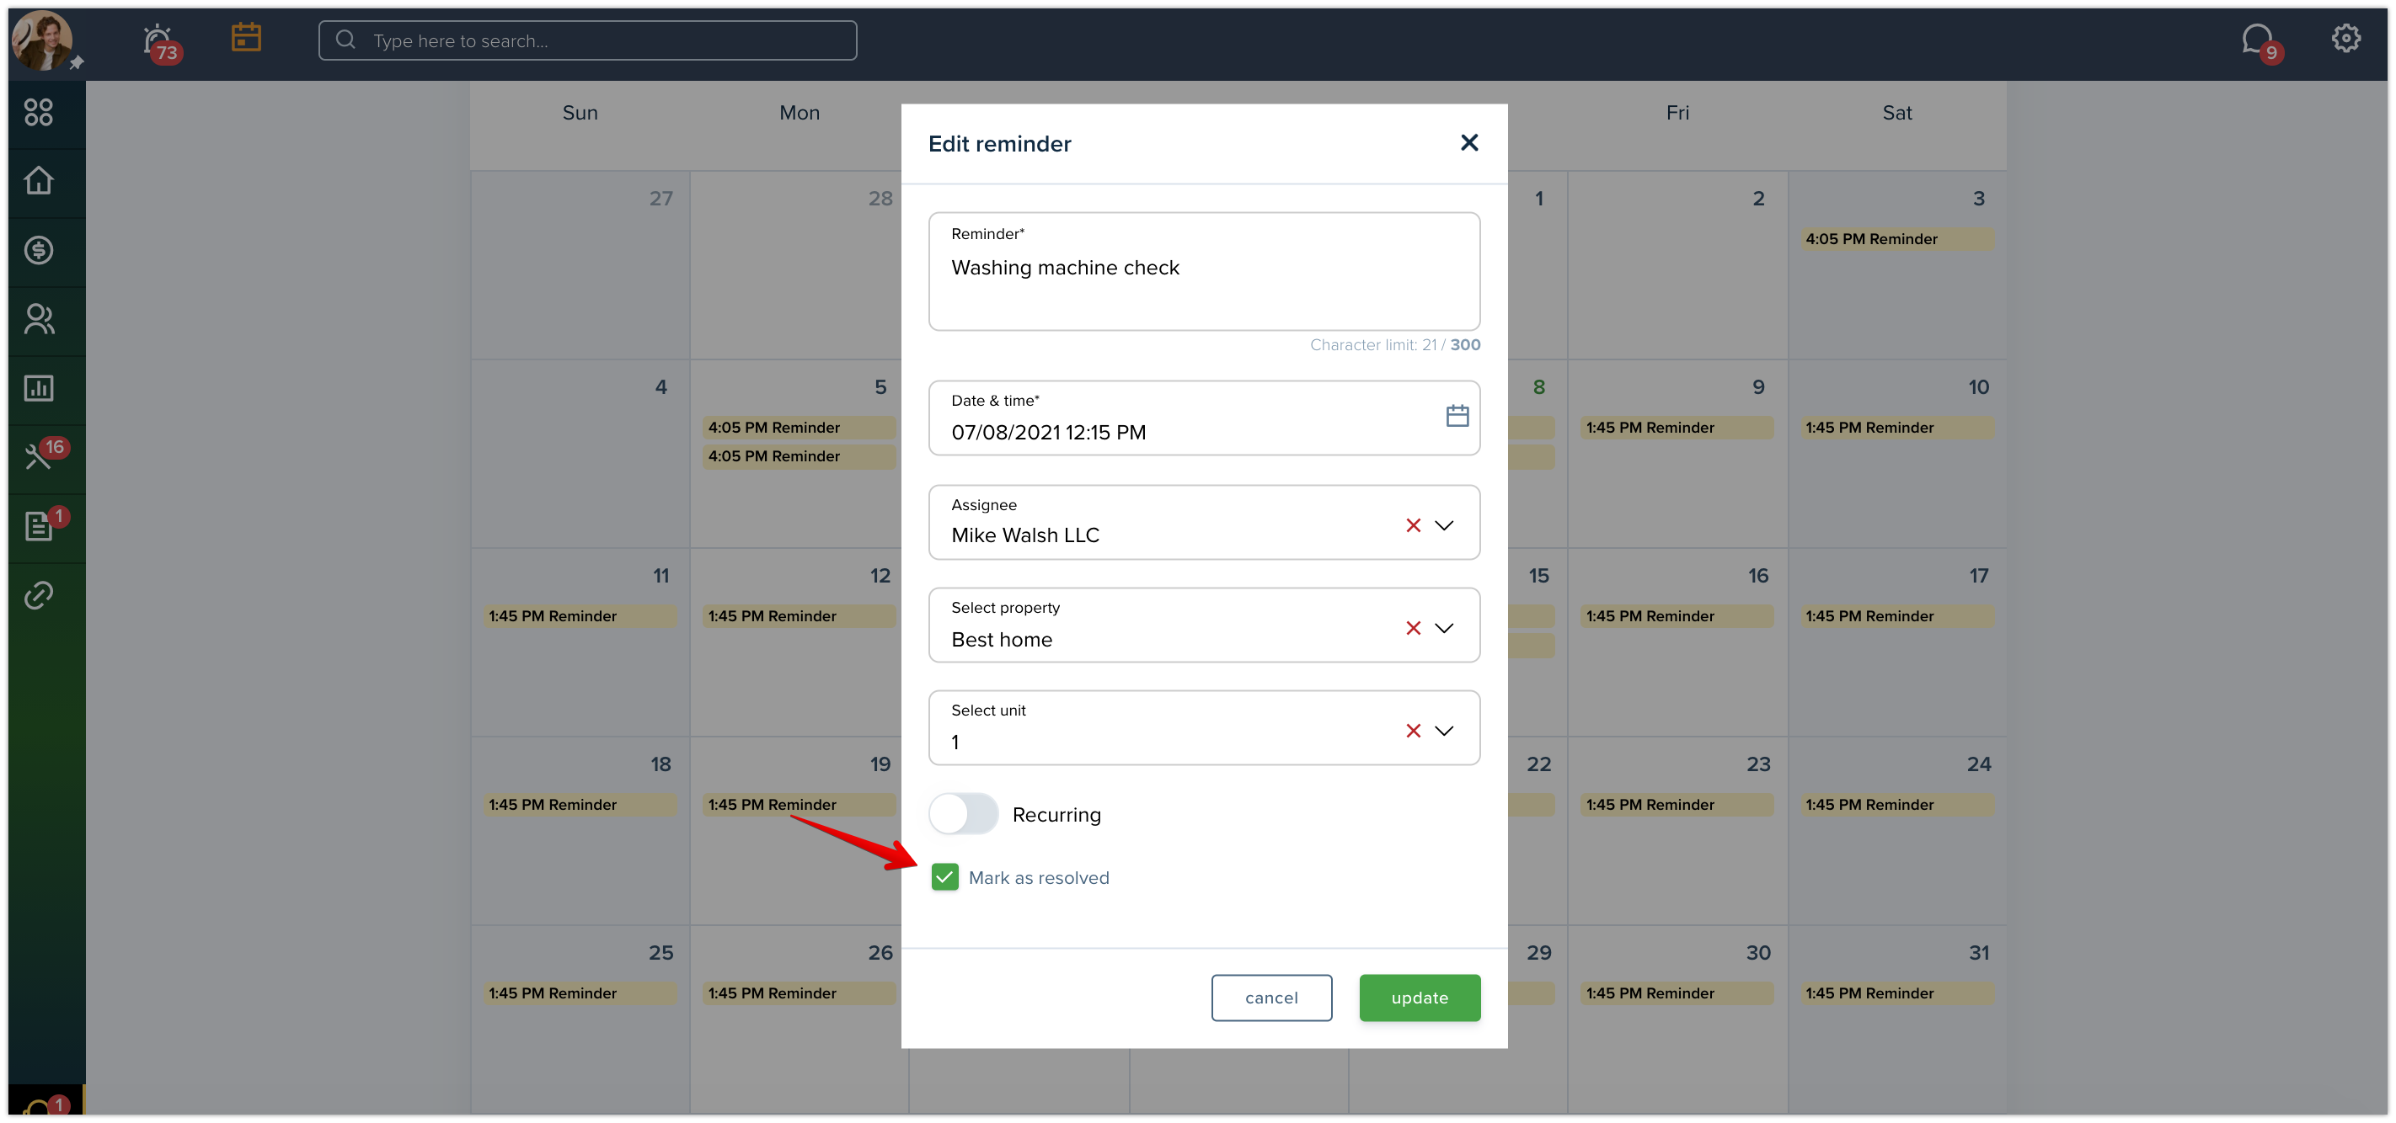Select calendar day 4 cell
This screenshot has width=2396, height=1123.
click(x=580, y=454)
